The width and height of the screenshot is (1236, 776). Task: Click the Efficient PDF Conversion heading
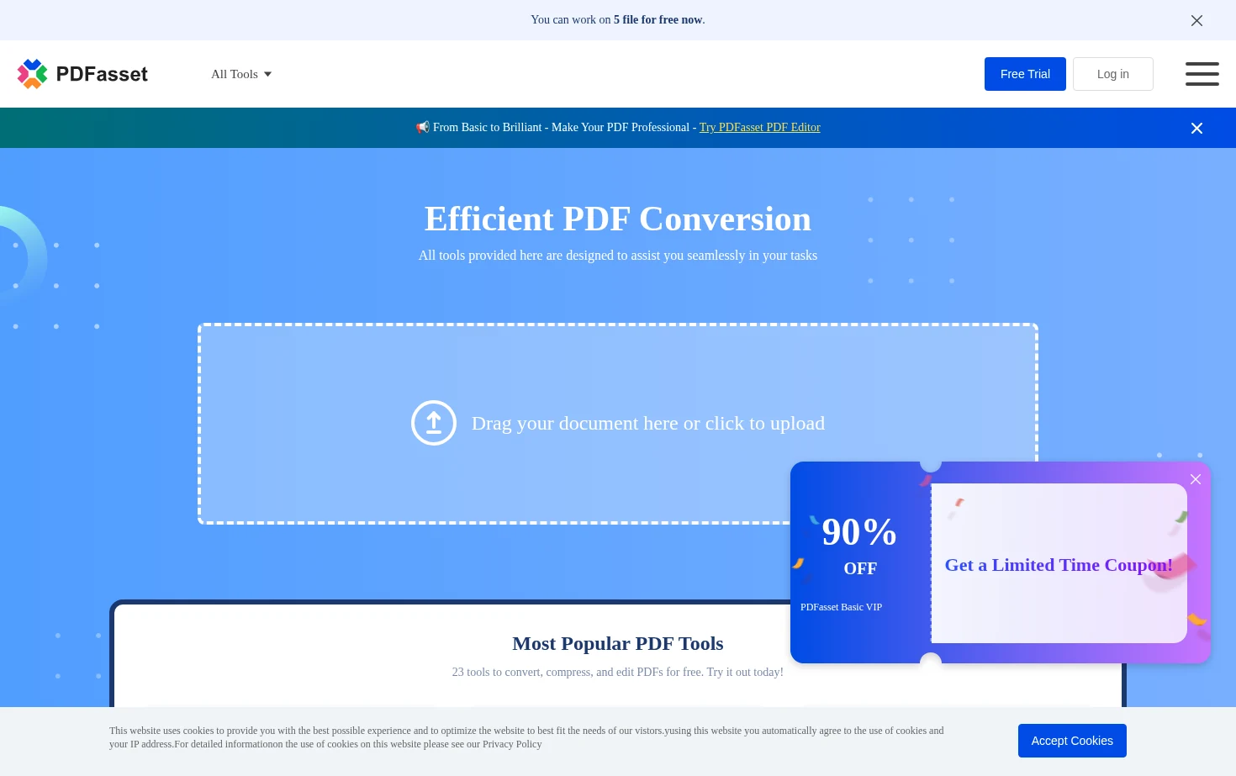618,219
